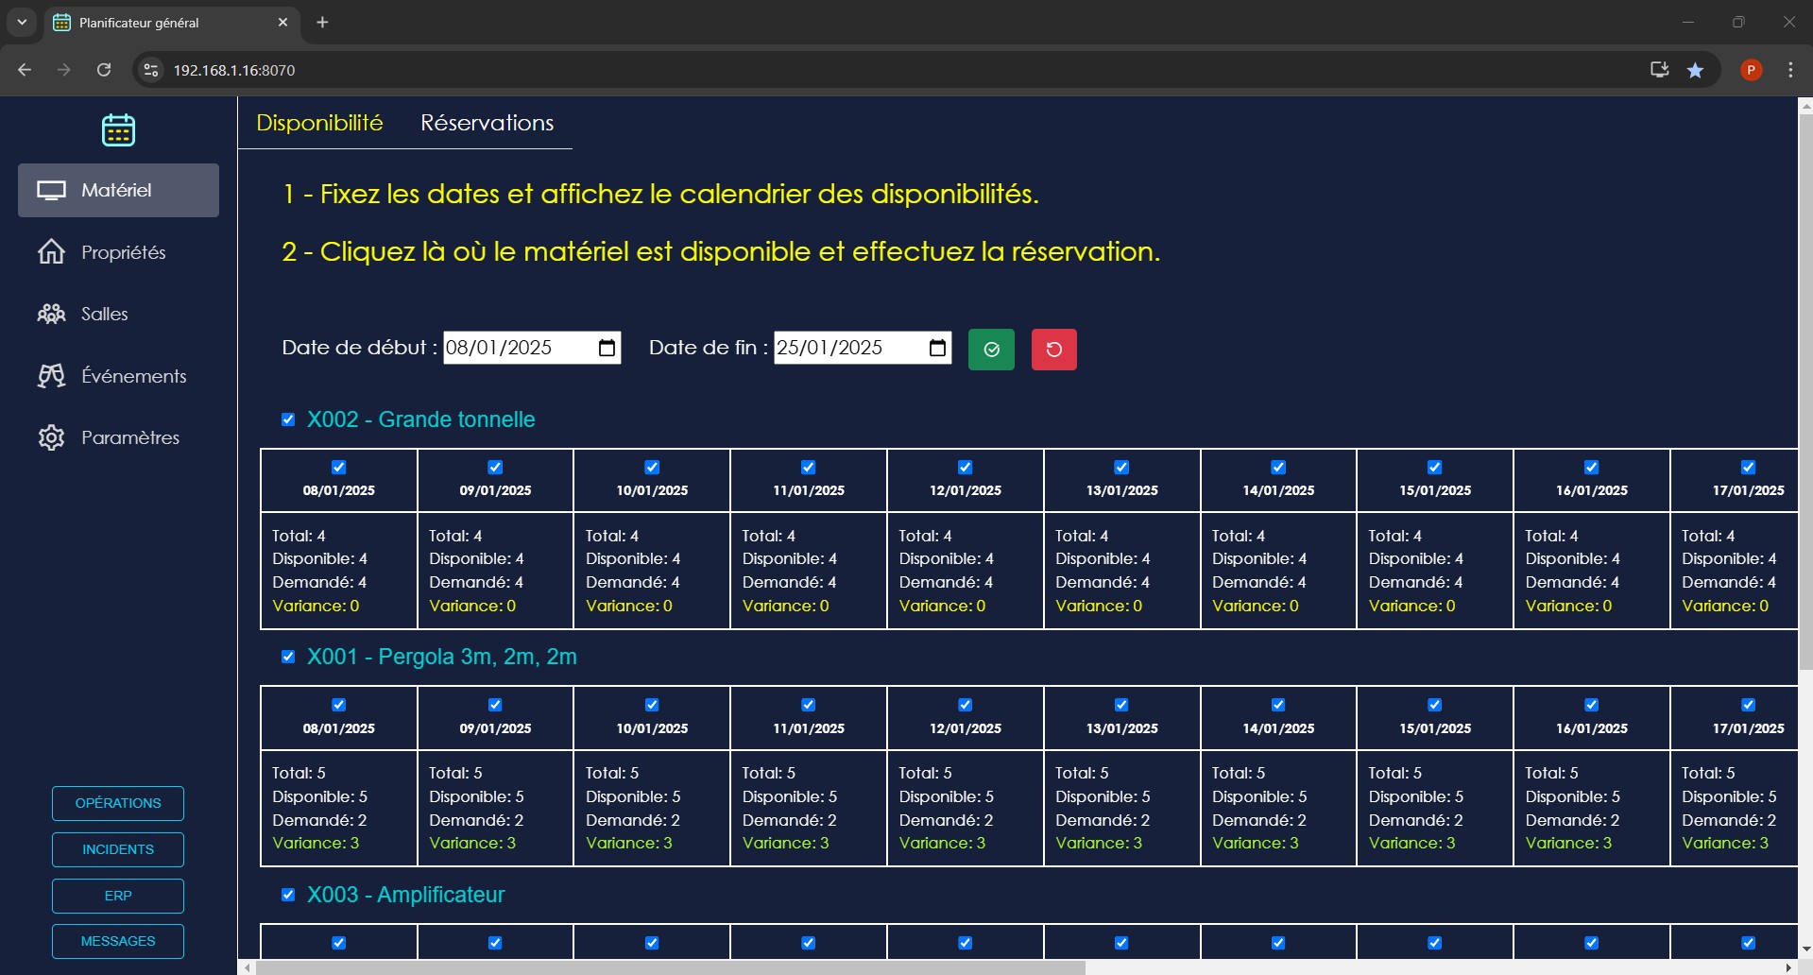Open the Paramètres section
This screenshot has width=1813, height=975.
[118, 437]
